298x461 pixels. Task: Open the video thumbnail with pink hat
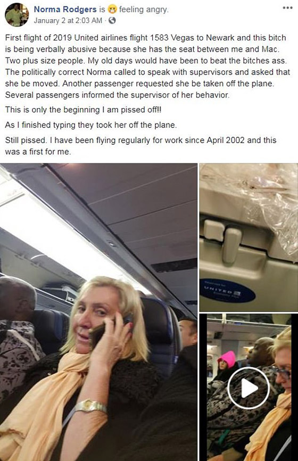pyautogui.click(x=249, y=387)
